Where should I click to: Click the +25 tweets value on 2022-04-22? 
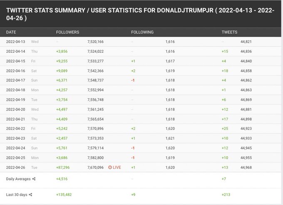[225, 129]
